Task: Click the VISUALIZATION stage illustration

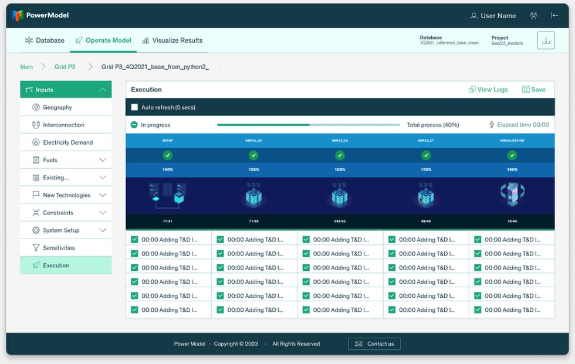Action: pos(512,194)
